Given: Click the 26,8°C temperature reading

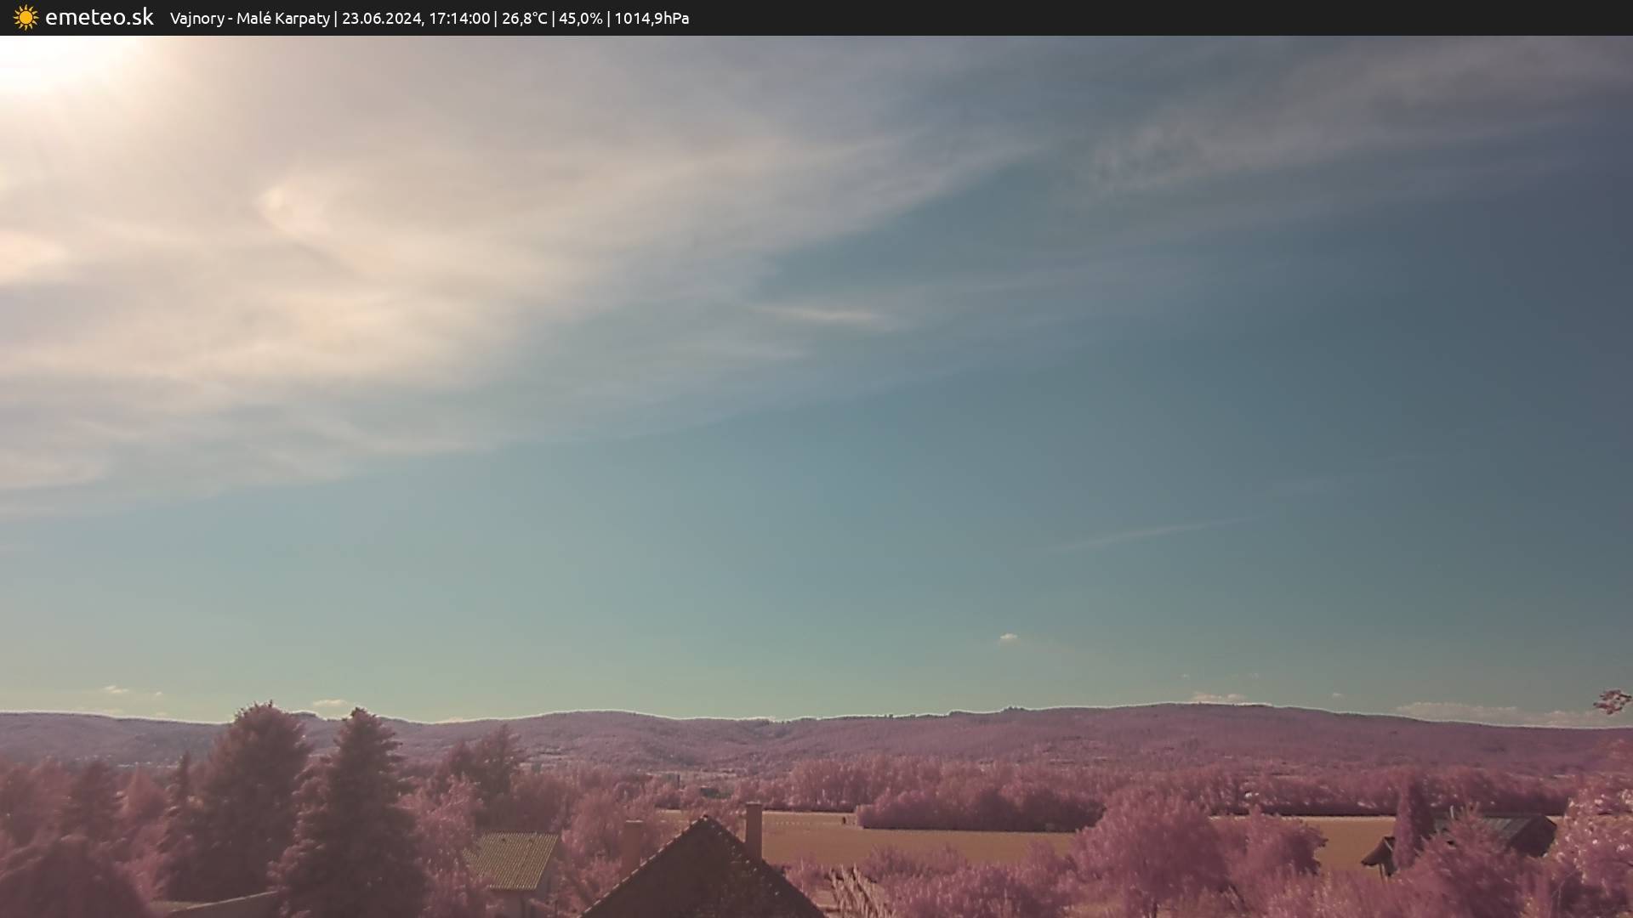Looking at the screenshot, I should [524, 18].
